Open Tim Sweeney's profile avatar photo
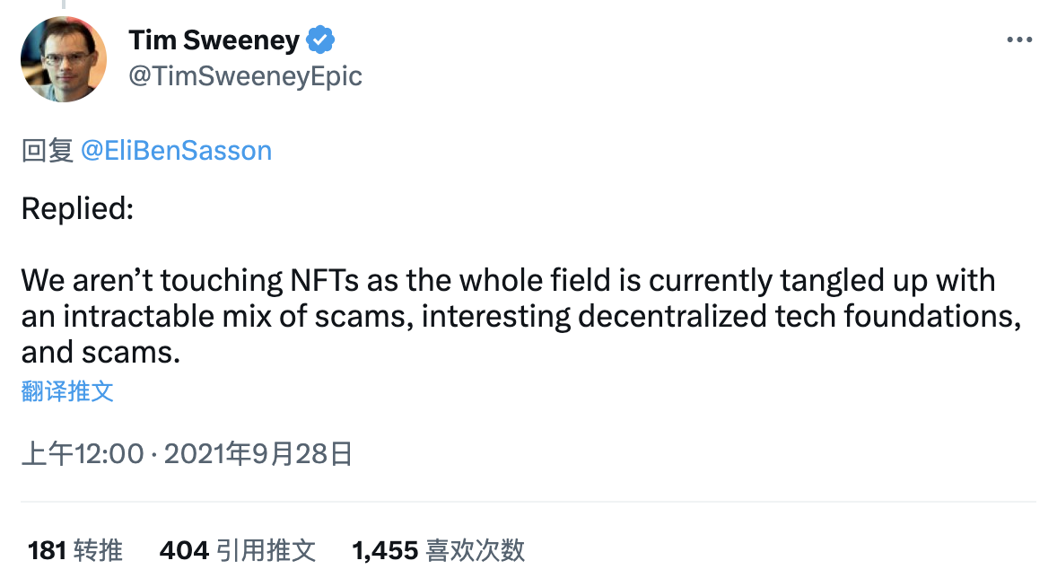Image resolution: width=1057 pixels, height=587 pixels. 64,59
